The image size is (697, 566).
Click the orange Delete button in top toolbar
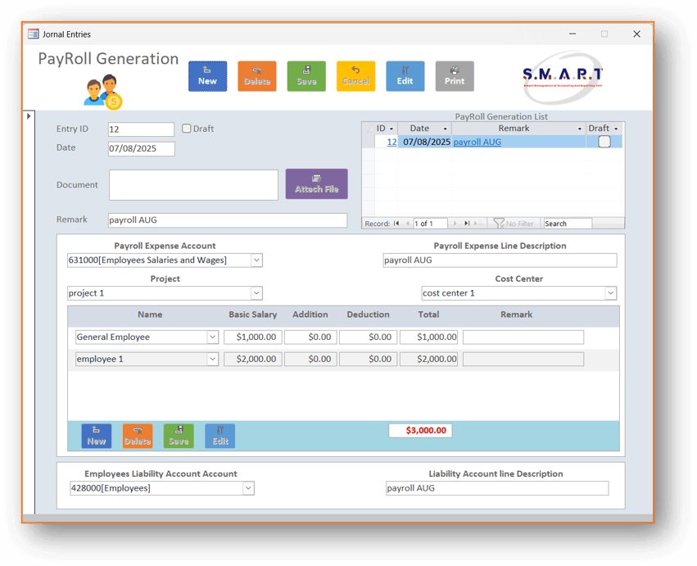point(257,76)
